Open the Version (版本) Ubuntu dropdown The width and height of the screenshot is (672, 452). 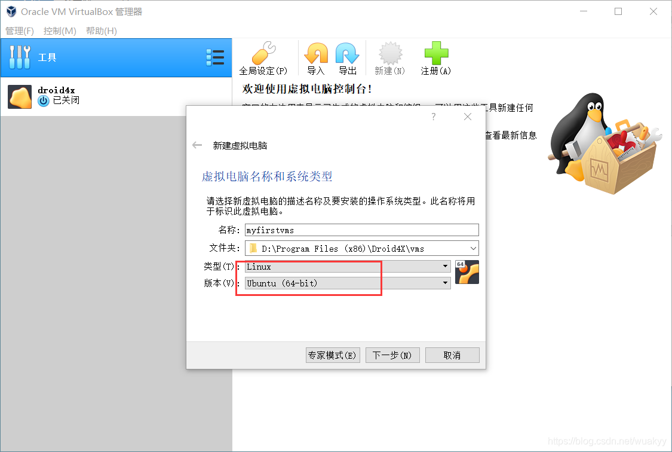[x=348, y=283]
